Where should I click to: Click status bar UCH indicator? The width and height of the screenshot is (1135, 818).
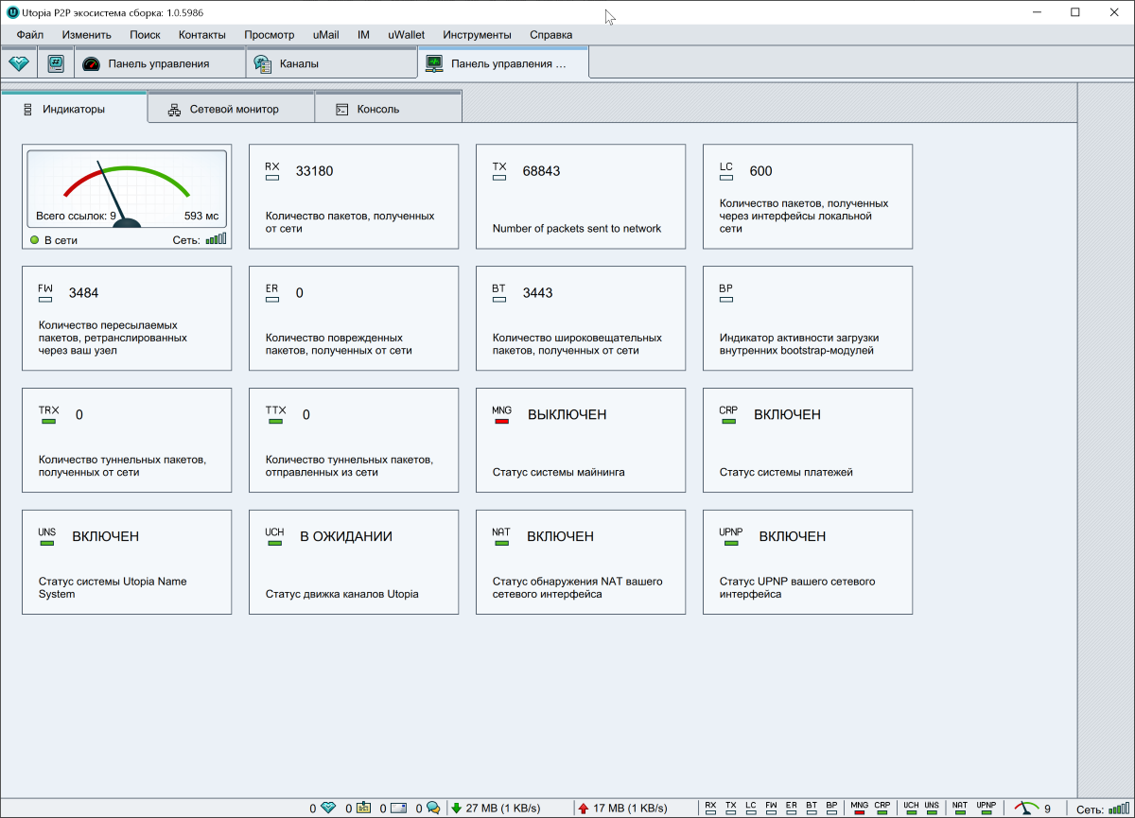click(911, 808)
